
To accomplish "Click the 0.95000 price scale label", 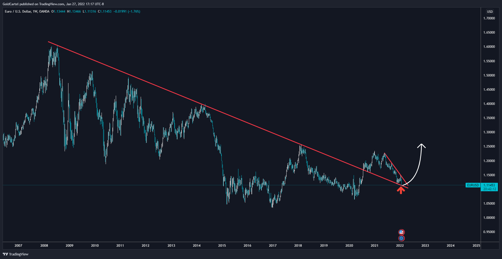I will coord(489,232).
